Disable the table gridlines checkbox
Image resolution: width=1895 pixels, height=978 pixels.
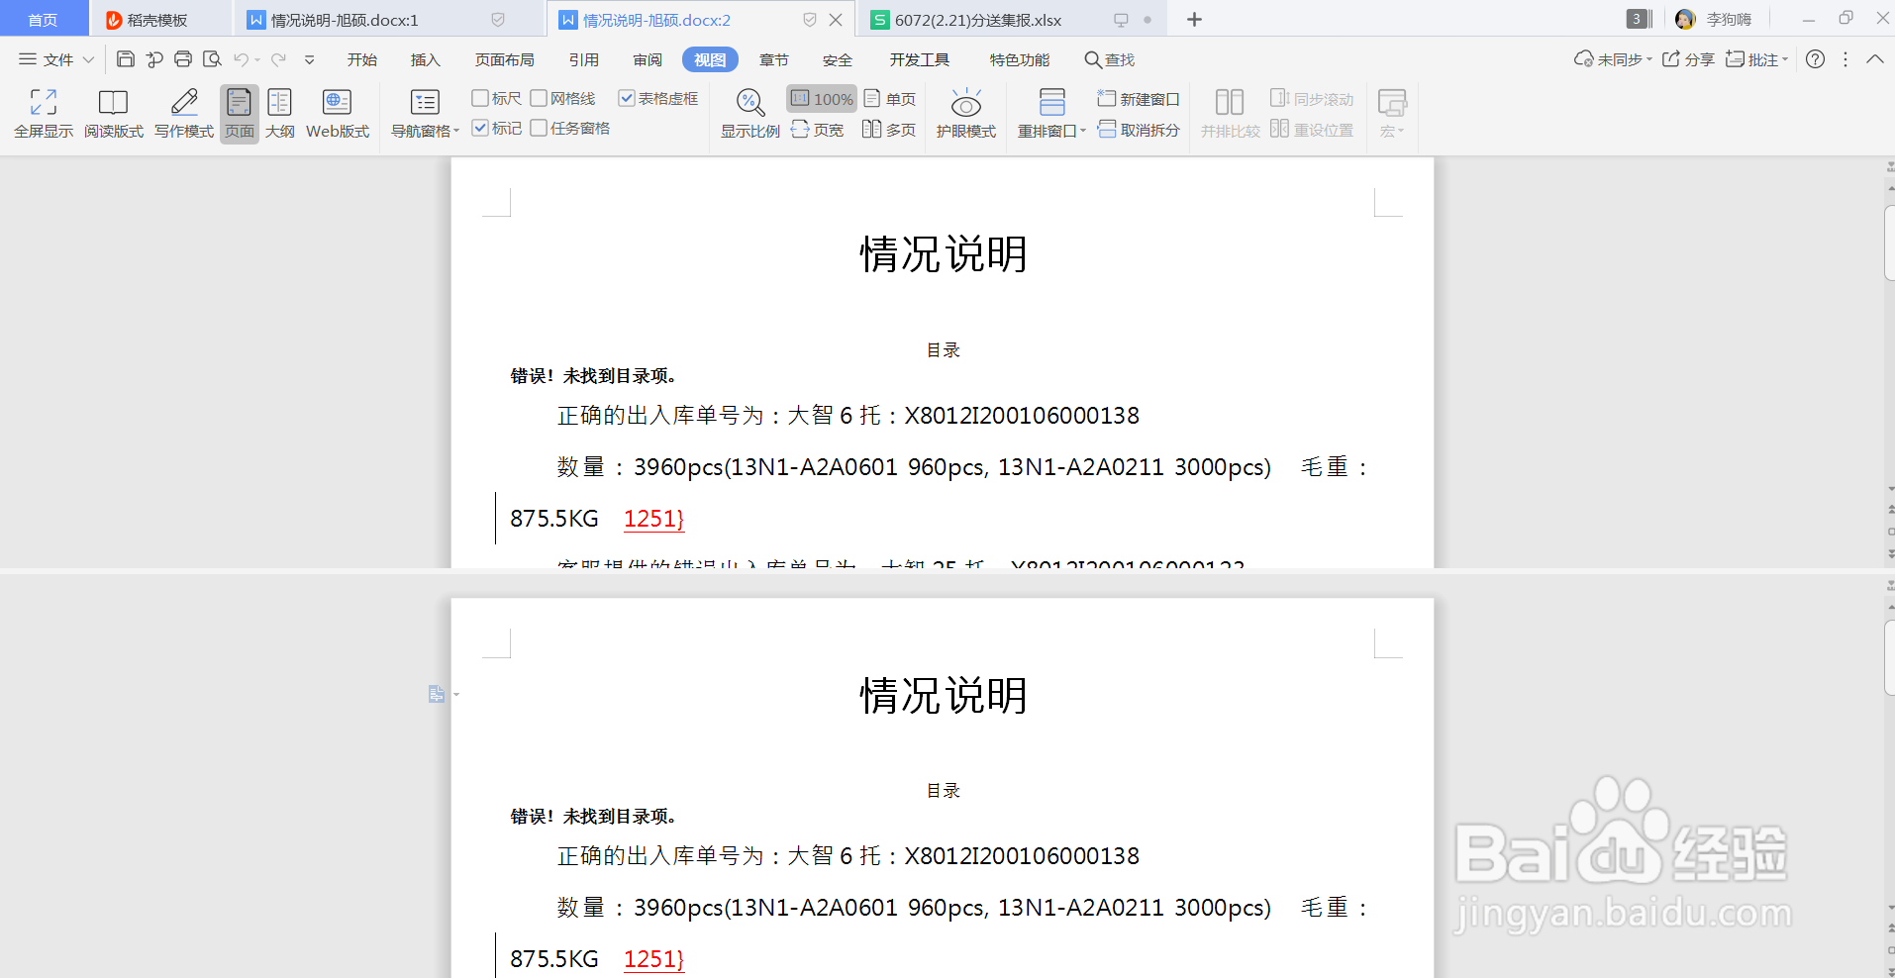coord(627,97)
